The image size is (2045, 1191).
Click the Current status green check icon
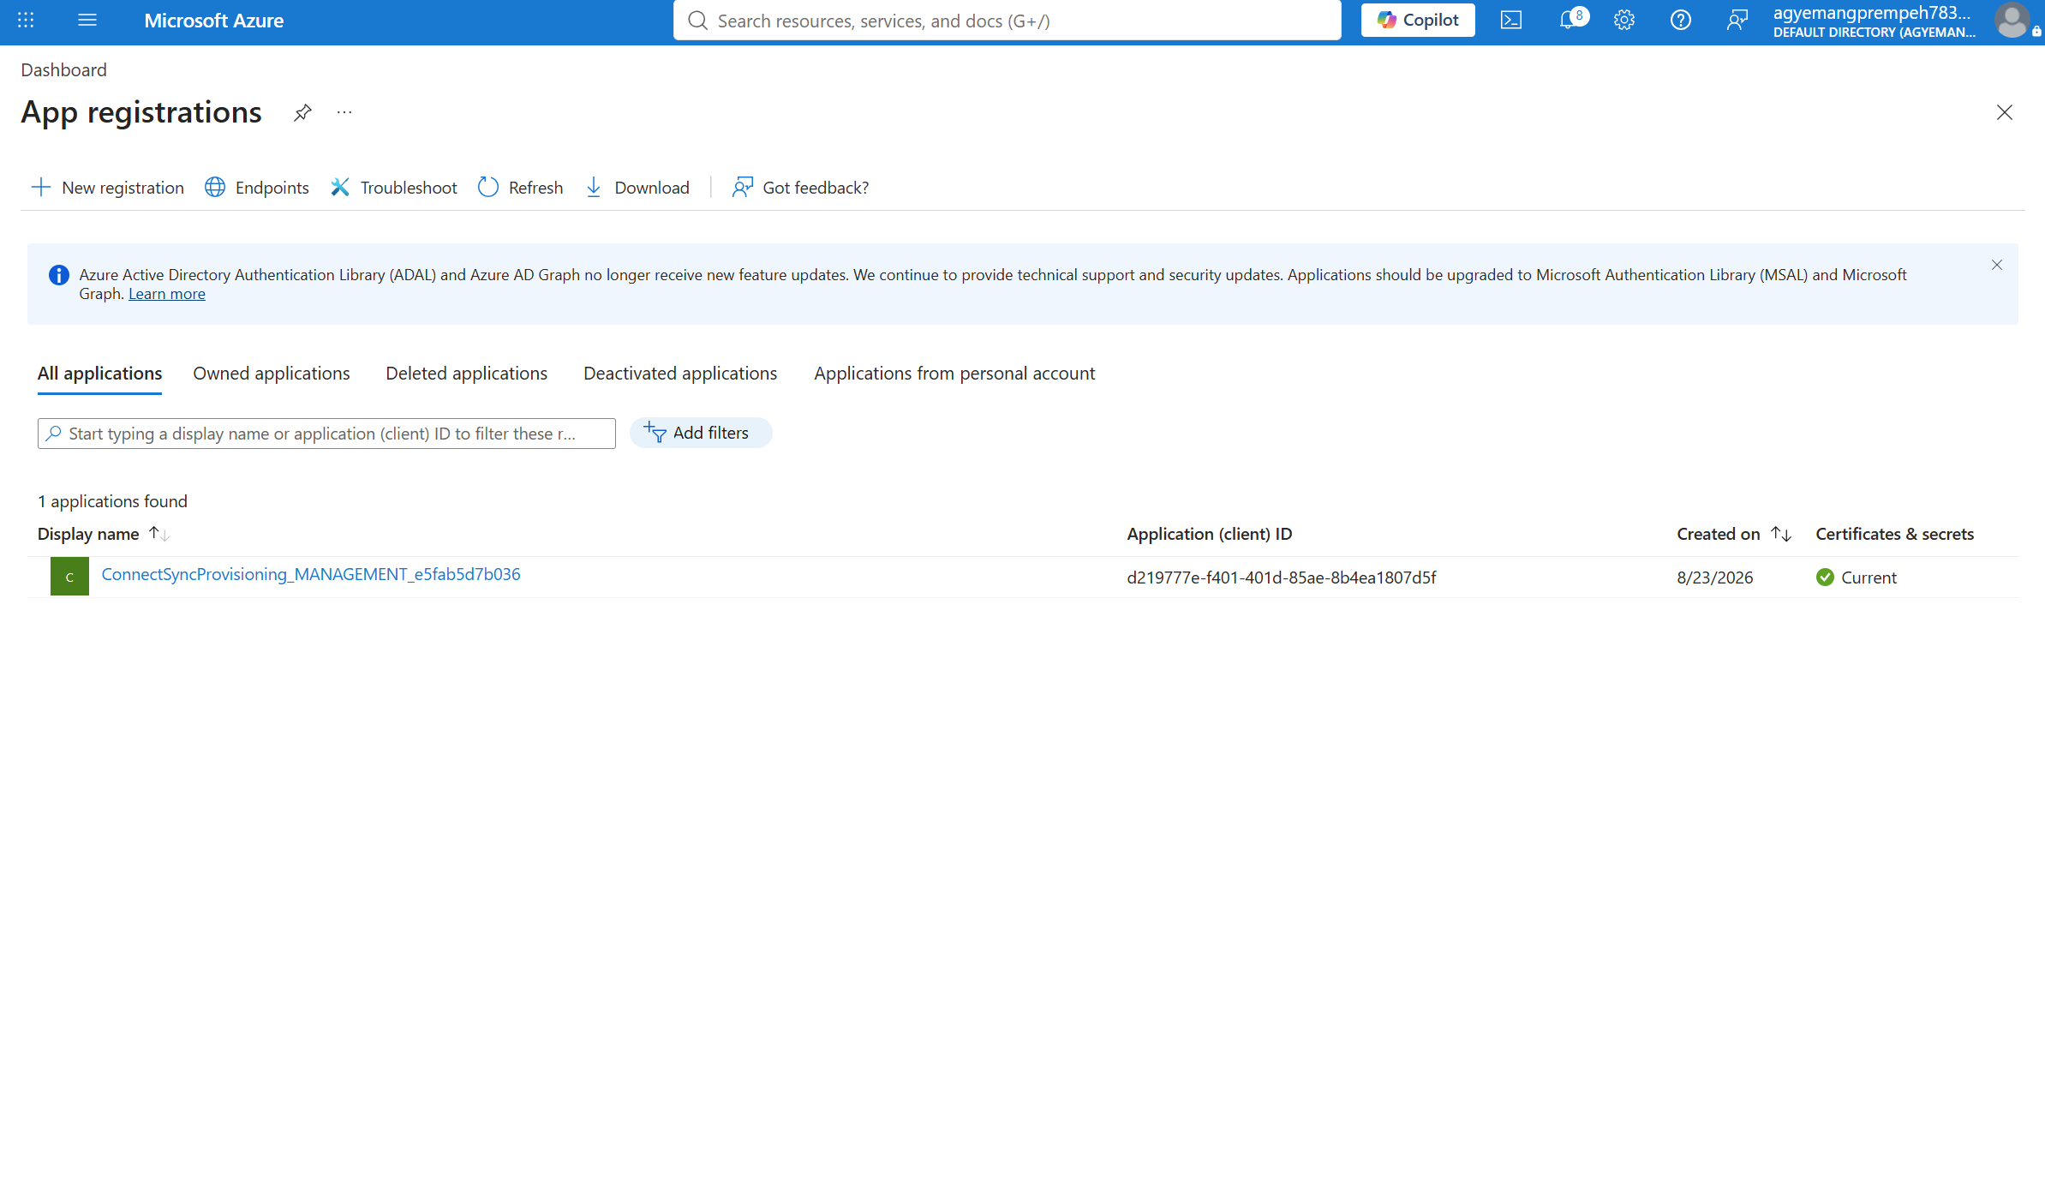pyautogui.click(x=1825, y=578)
